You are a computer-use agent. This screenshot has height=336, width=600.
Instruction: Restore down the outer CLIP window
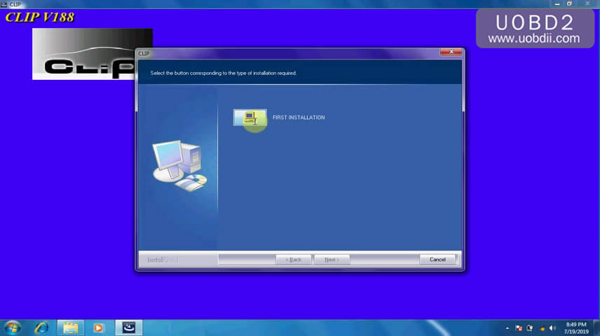coord(569,3)
